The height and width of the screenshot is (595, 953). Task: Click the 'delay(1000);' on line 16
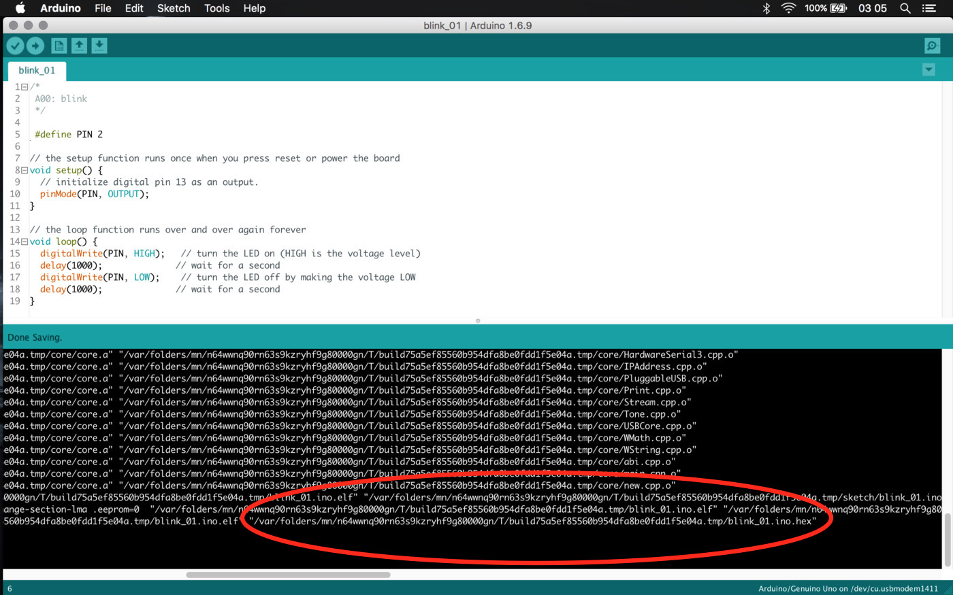(71, 265)
